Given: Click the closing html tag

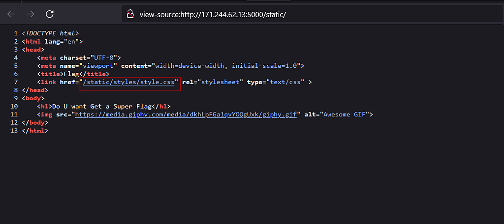Looking at the screenshot, I should click(x=35, y=131).
